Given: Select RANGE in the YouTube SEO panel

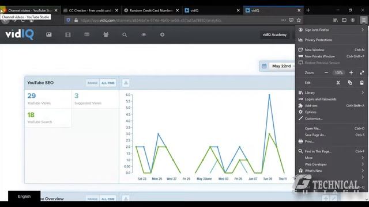Looking at the screenshot, I should click(92, 83).
